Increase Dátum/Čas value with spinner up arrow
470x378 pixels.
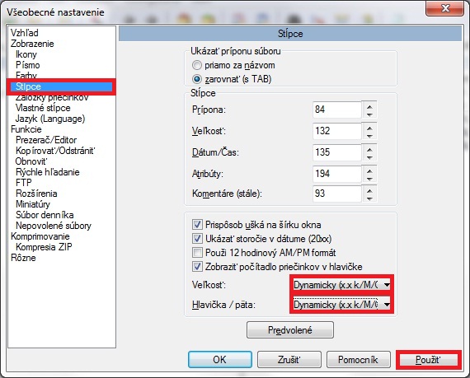pos(369,149)
